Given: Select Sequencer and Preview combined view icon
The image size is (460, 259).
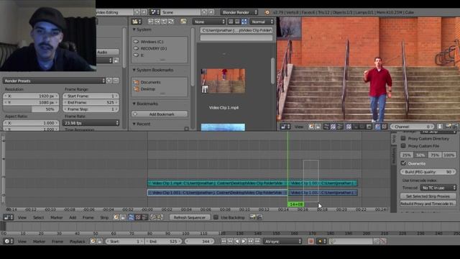Looking at the screenshot, I should [x=144, y=217].
